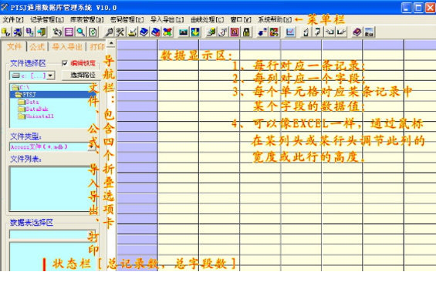Click the yellow down-arrow toolbar icon
The height and width of the screenshot is (282, 436).
tap(195, 32)
